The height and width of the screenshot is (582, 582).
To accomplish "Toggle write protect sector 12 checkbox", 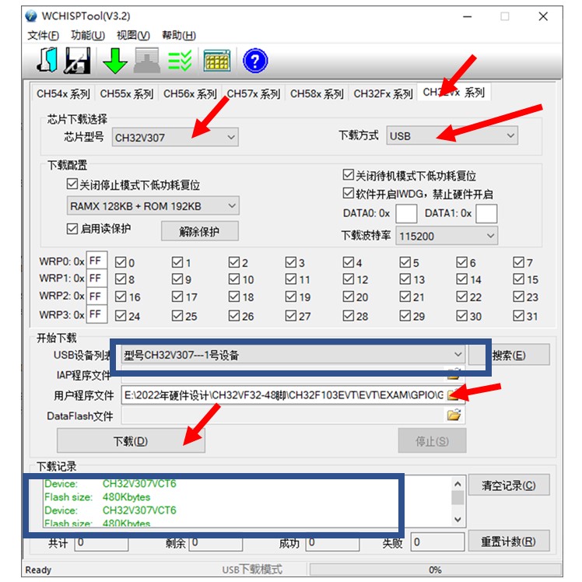I will pos(348,279).
